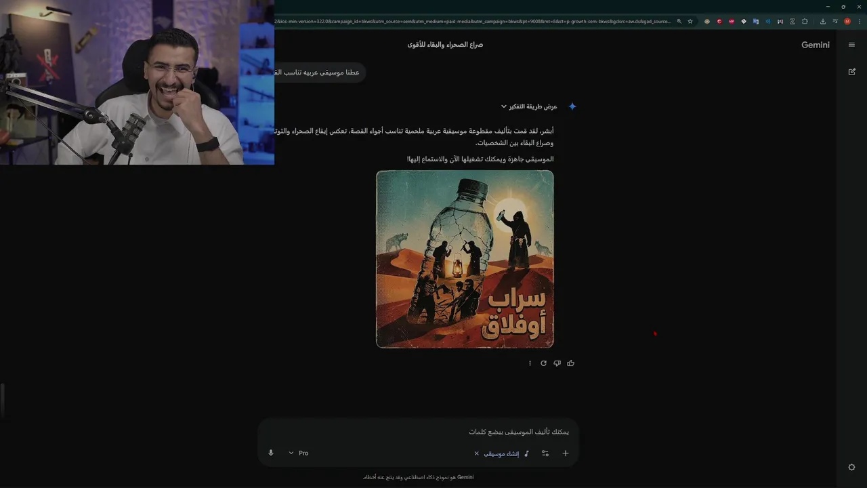This screenshot has width=867, height=488.
Task: Open the Gemini main menu hamburger icon
Action: tap(851, 45)
